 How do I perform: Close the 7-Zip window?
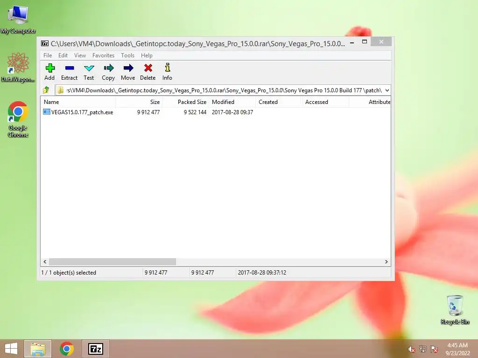[381, 41]
